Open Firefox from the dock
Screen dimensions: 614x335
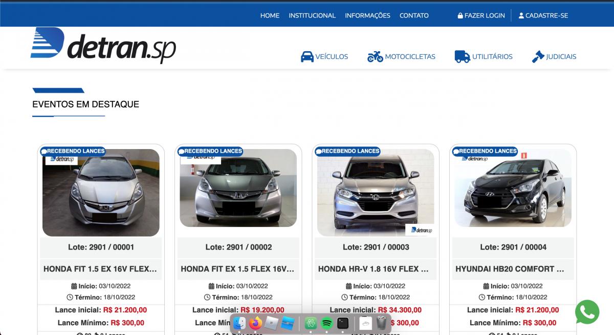pyautogui.click(x=255, y=323)
